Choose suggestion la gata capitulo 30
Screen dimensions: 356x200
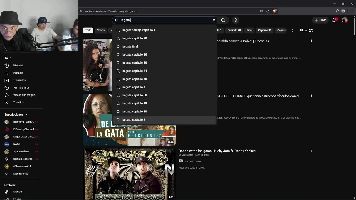tap(164, 112)
